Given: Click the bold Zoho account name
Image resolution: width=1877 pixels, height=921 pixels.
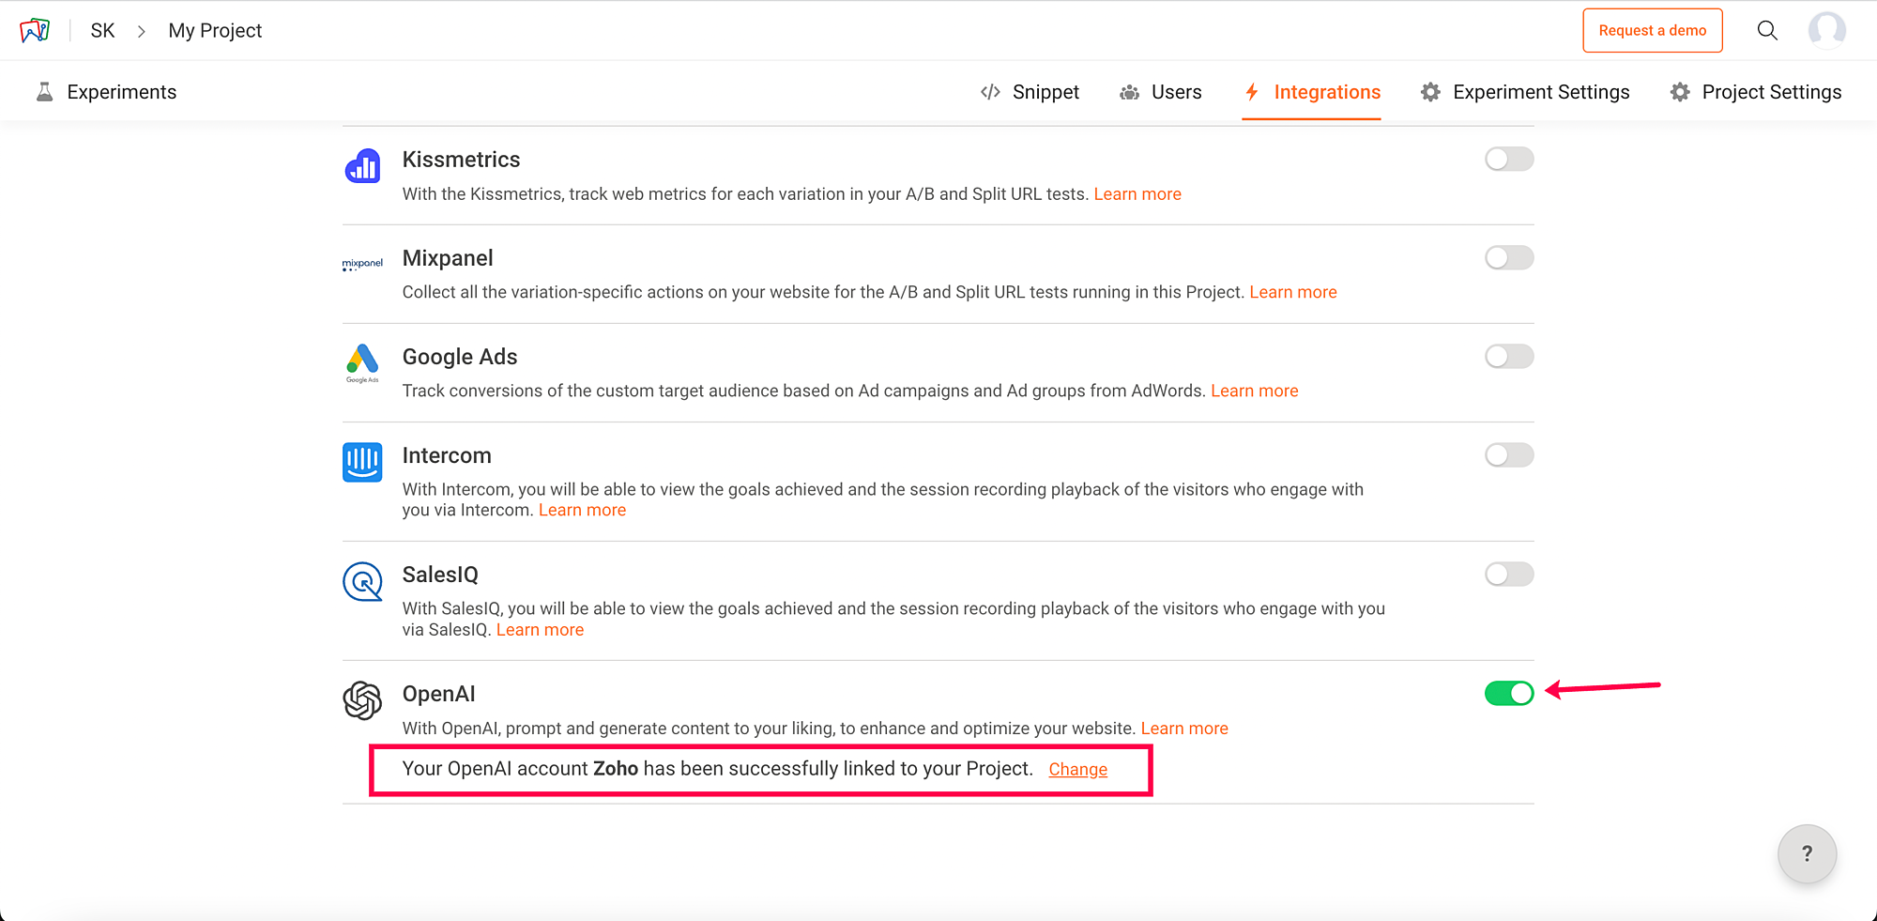Looking at the screenshot, I should 616,769.
